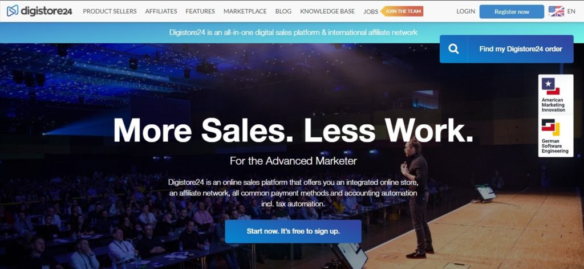Click Start now. It's free to sign up

coord(293,231)
